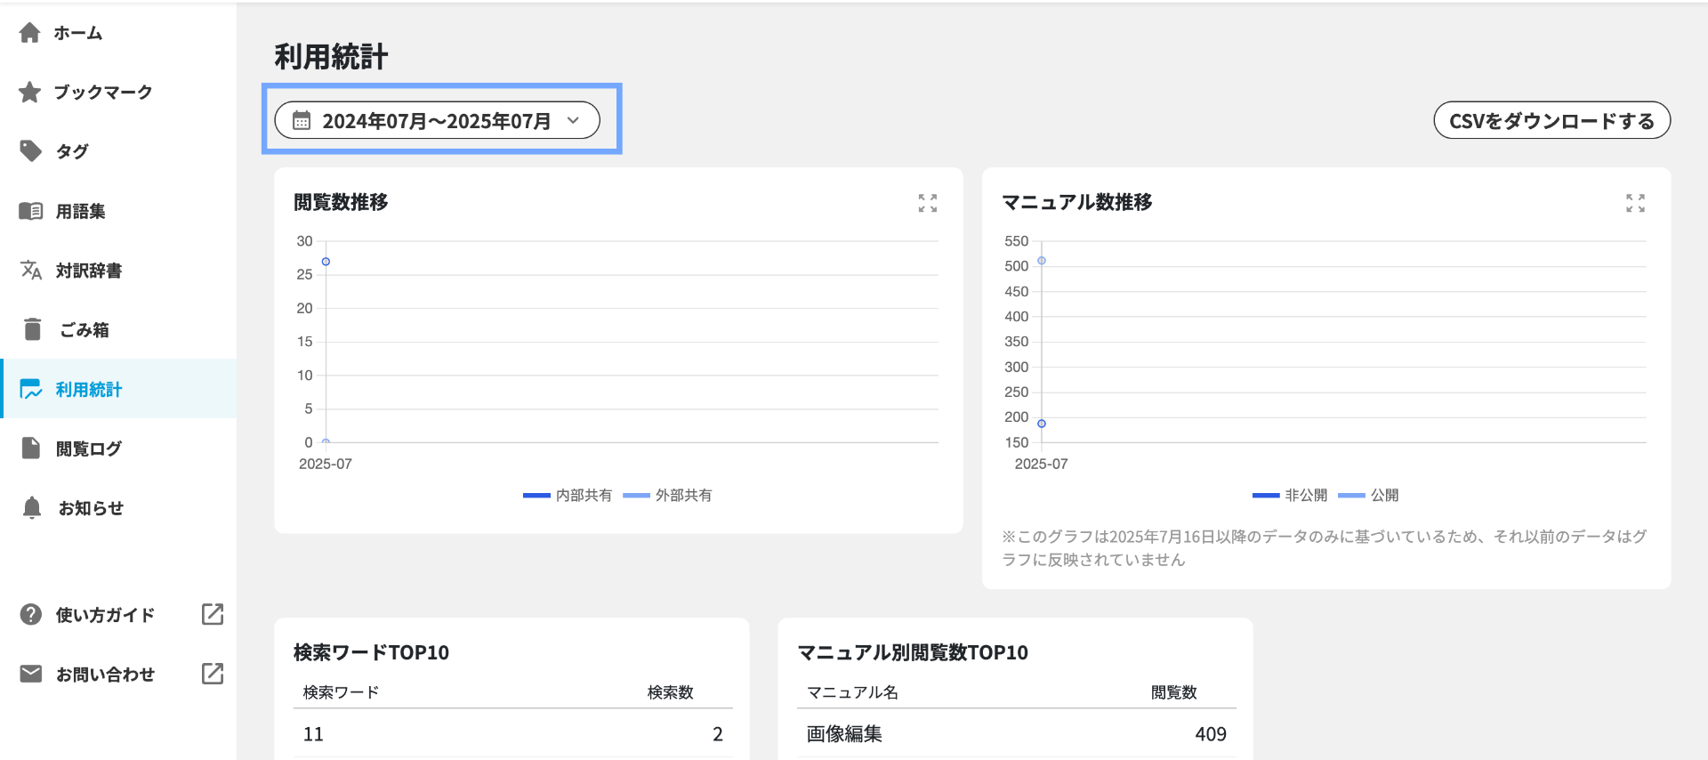This screenshot has height=760, width=1708.
Task: Expand the マニュアル数推移 chart to fullscreen
Action: (1634, 203)
